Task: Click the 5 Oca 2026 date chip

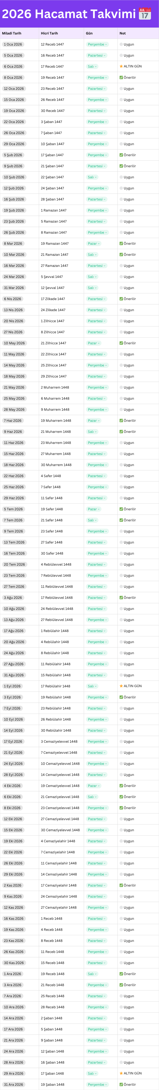Action: pos(13,55)
